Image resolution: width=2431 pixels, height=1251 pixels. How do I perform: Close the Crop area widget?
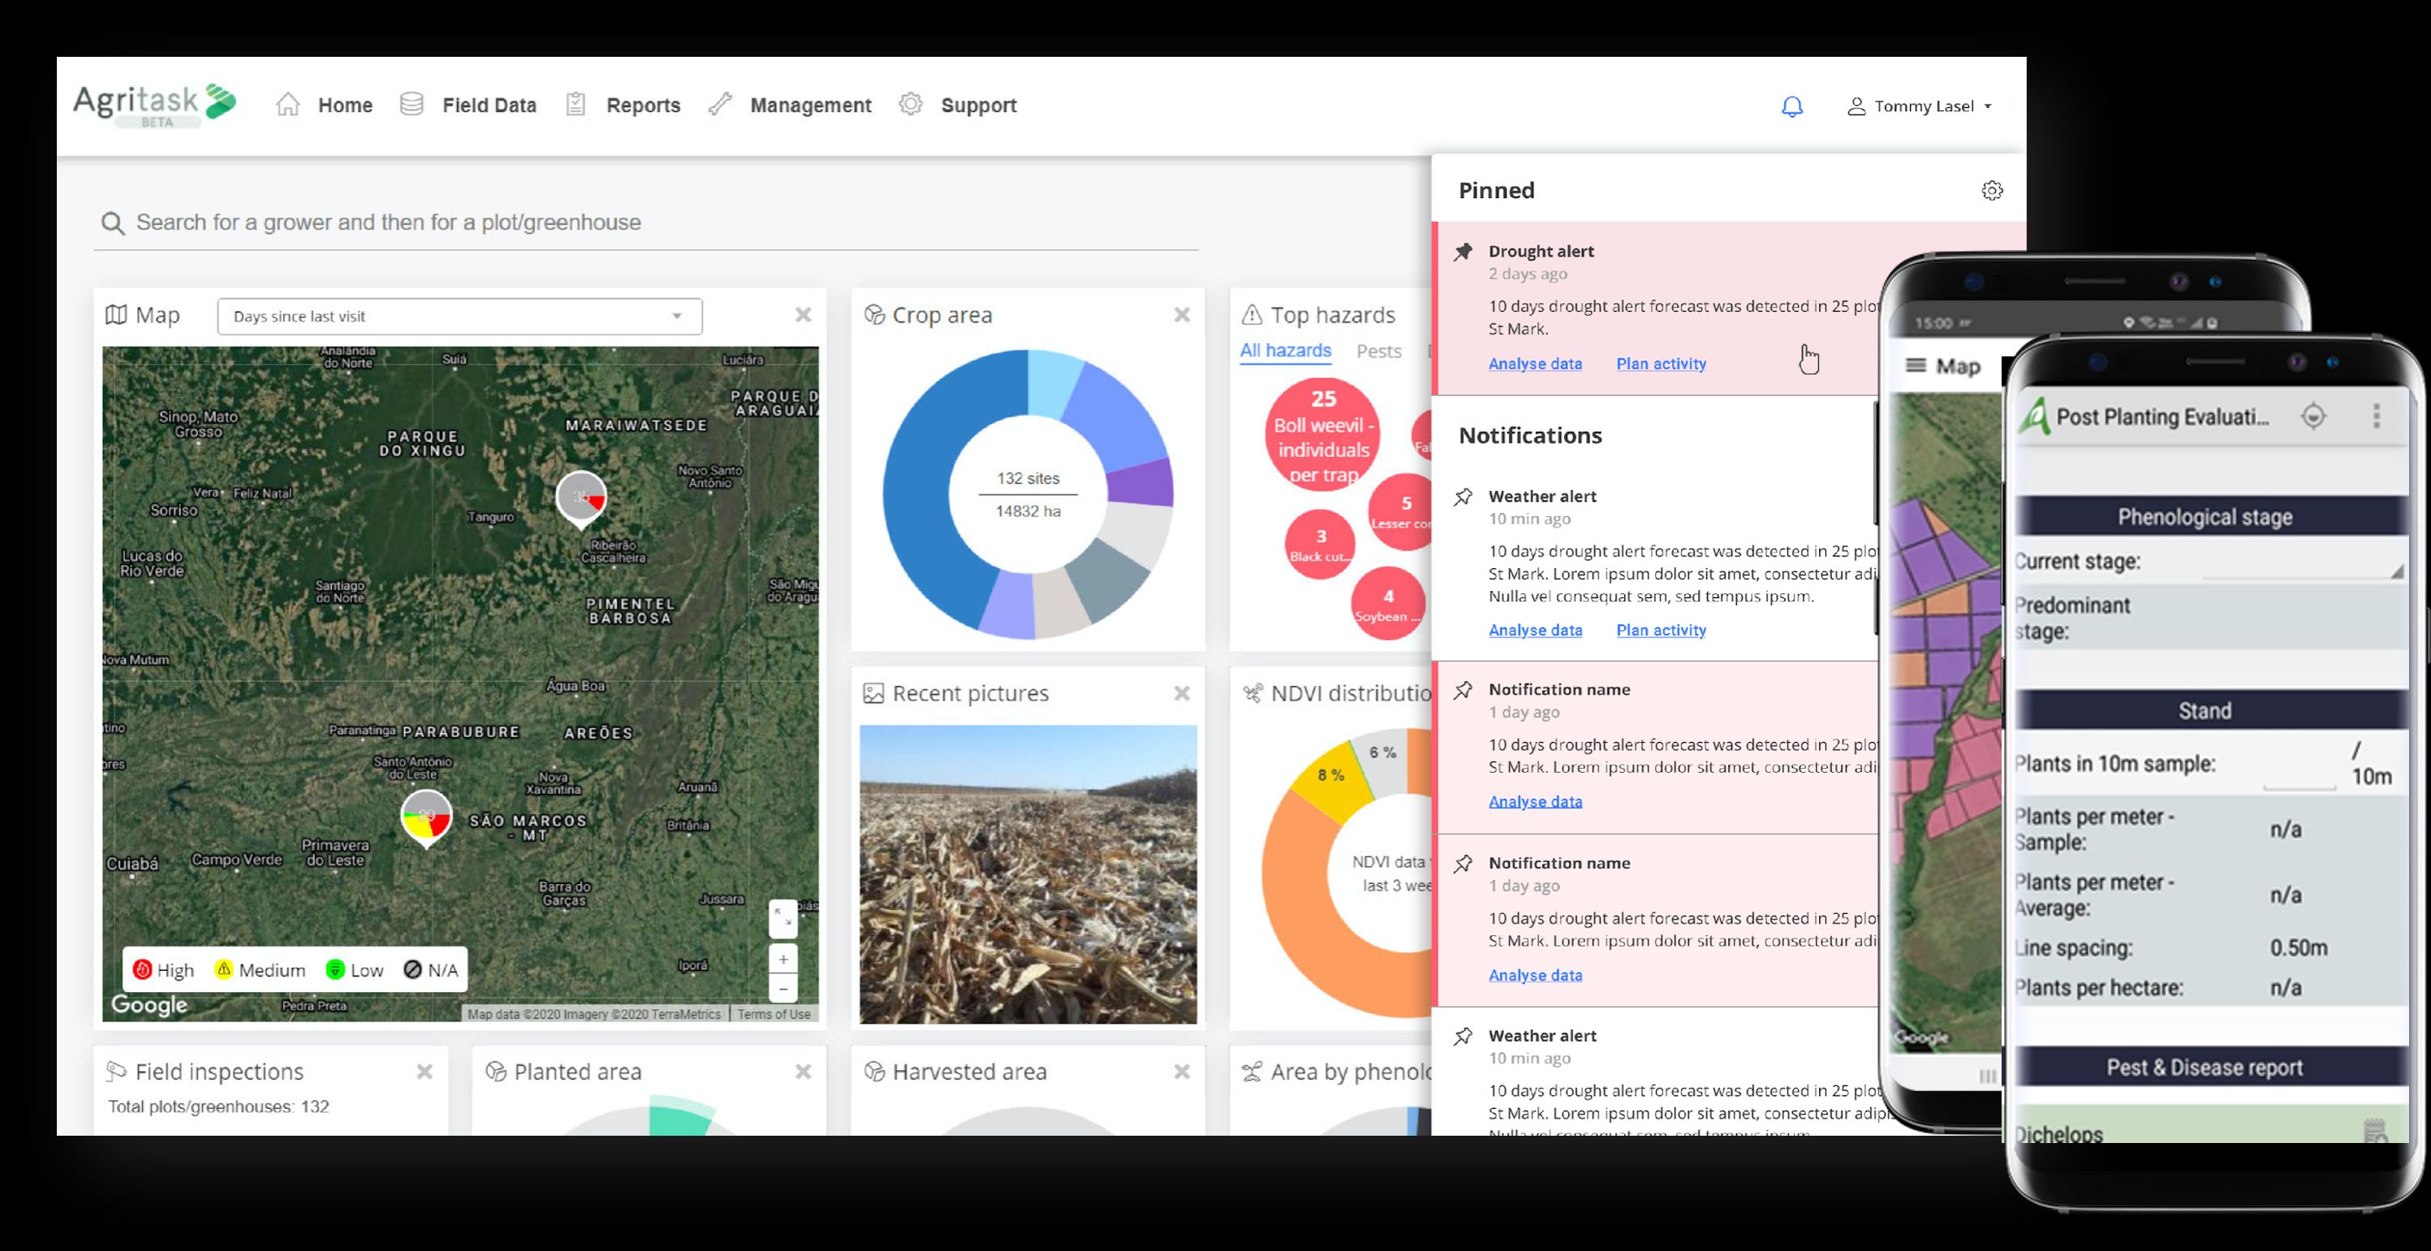pos(1182,315)
